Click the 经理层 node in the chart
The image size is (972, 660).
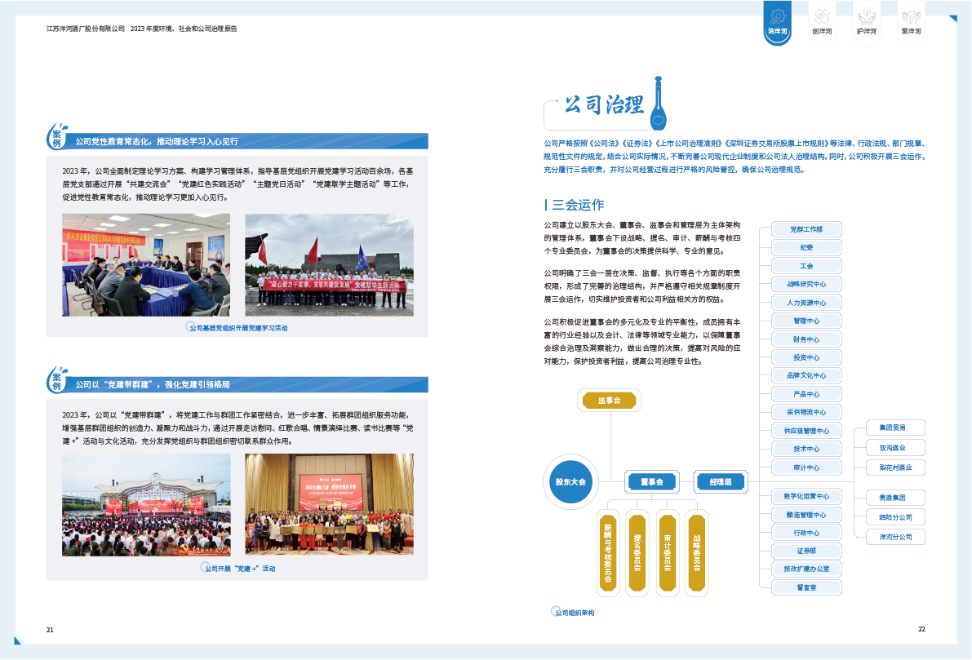click(x=721, y=482)
